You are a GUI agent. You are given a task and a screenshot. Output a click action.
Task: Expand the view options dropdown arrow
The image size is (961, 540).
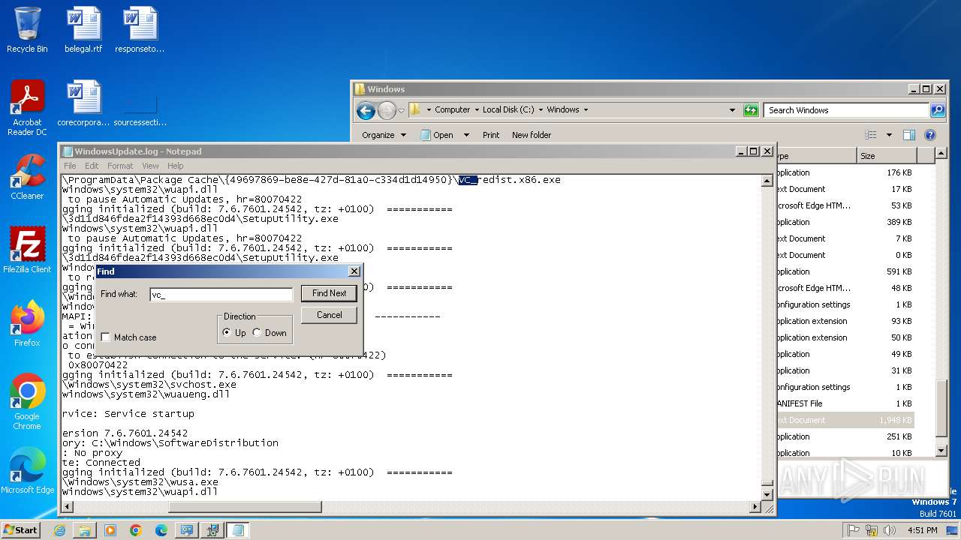(889, 135)
